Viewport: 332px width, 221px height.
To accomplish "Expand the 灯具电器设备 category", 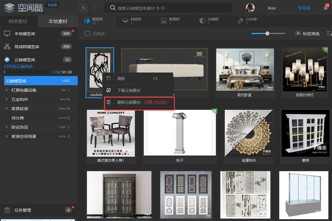I will (7, 90).
